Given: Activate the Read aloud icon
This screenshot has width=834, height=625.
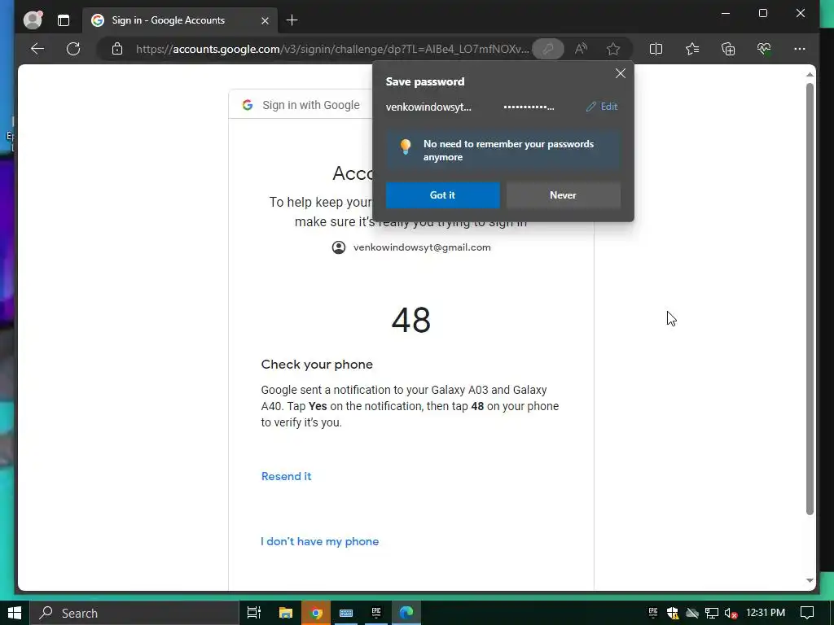Looking at the screenshot, I should (581, 49).
